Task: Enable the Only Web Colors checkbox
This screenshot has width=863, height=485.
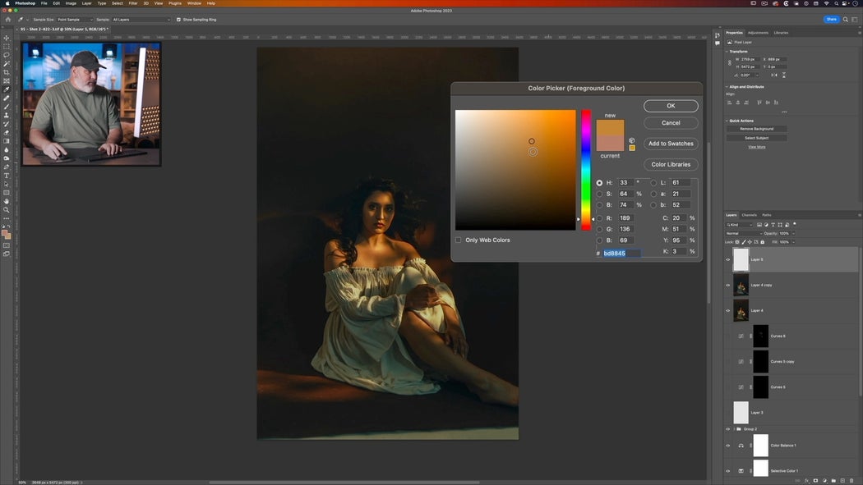Action: tap(459, 240)
